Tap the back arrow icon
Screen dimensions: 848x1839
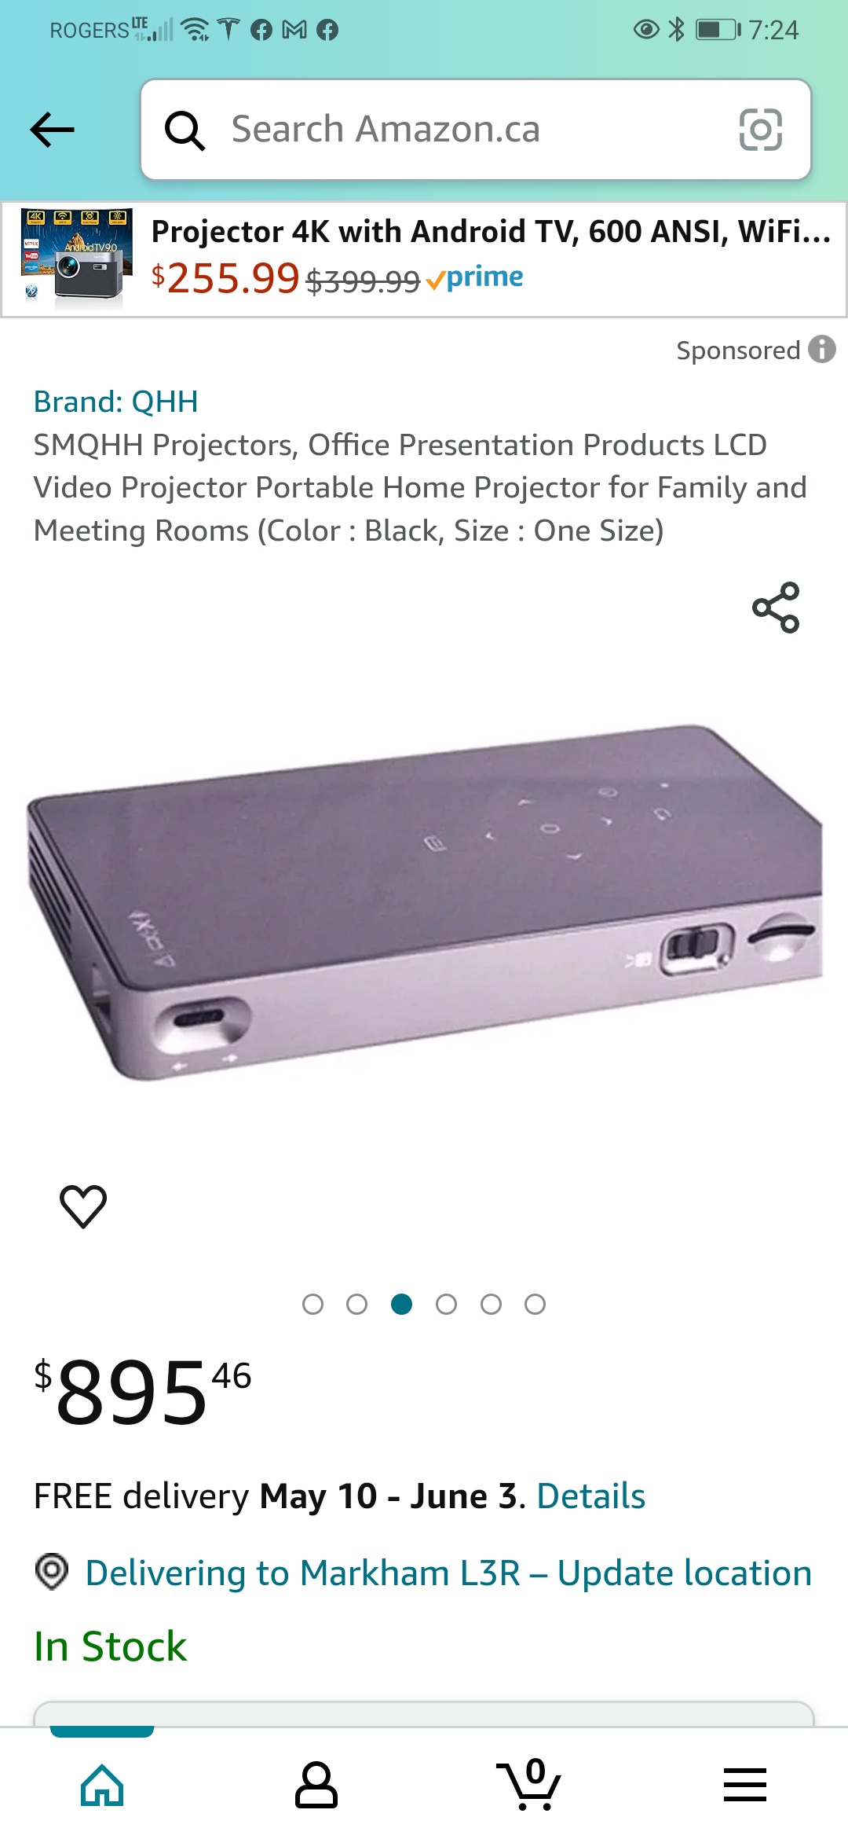52,130
